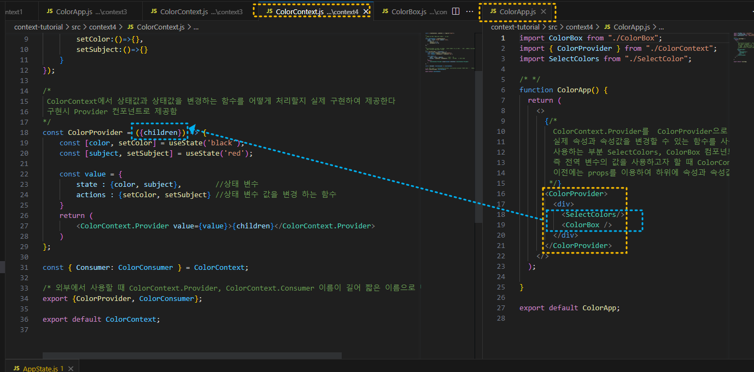This screenshot has width=754, height=372.
Task: Click 'export default ColorContext;' line
Action: coord(102,319)
